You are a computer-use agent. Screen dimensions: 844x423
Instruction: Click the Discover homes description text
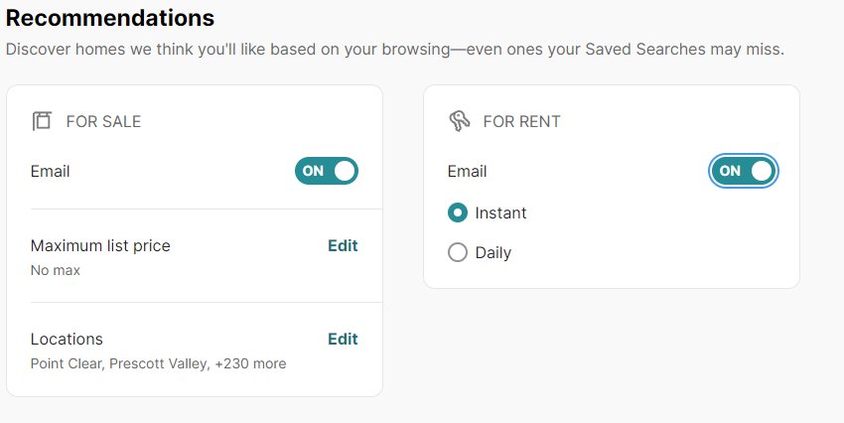click(x=395, y=50)
